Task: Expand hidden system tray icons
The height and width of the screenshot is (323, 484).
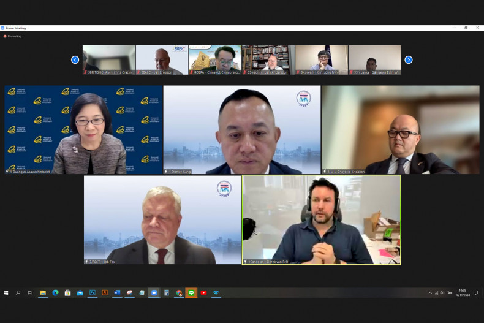Action: [430, 293]
